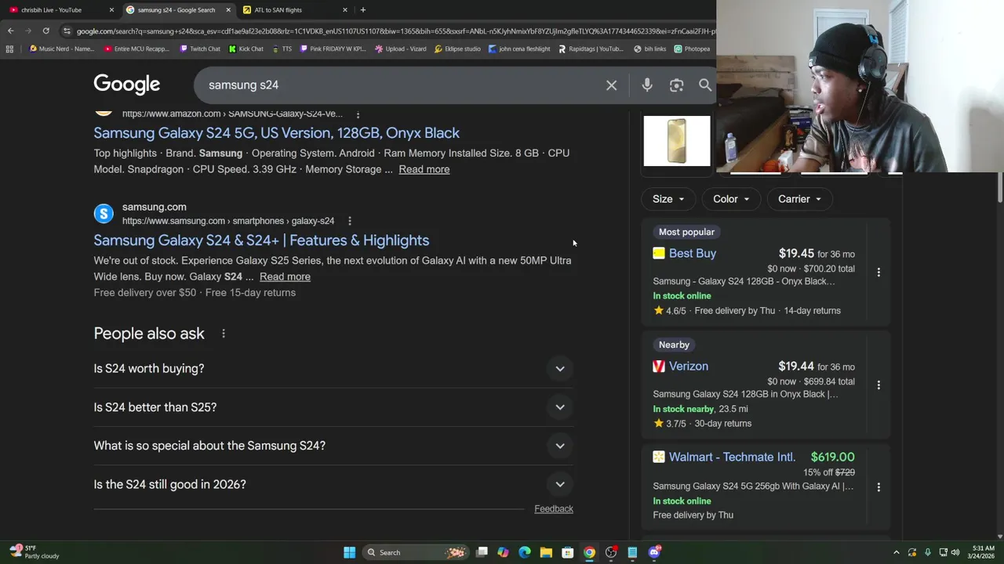Open Samsung Galaxy S24 & S24+ Features link
The width and height of the screenshot is (1004, 564).
[261, 240]
